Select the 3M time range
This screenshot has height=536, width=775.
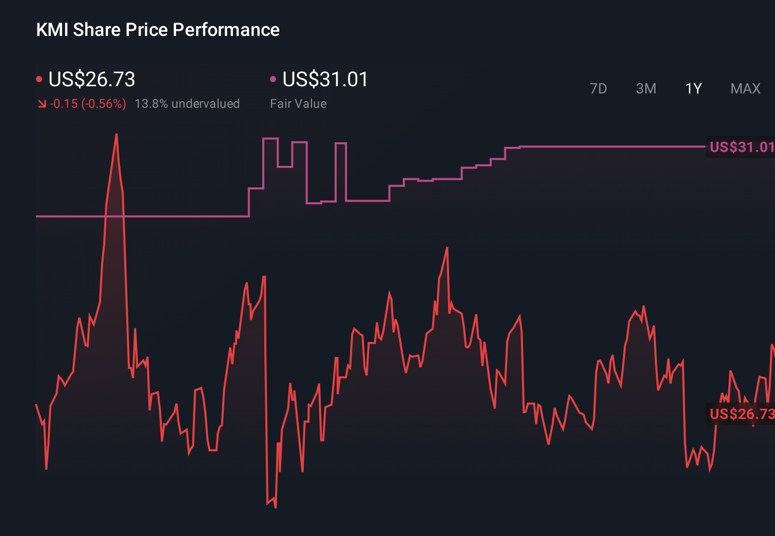tap(646, 89)
